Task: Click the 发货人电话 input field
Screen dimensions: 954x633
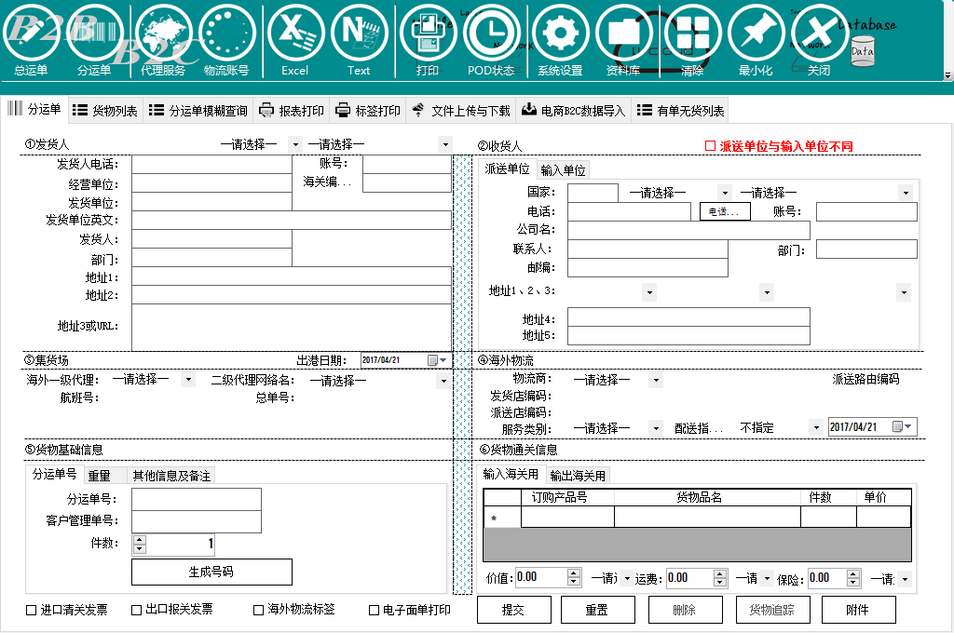Action: [x=211, y=165]
